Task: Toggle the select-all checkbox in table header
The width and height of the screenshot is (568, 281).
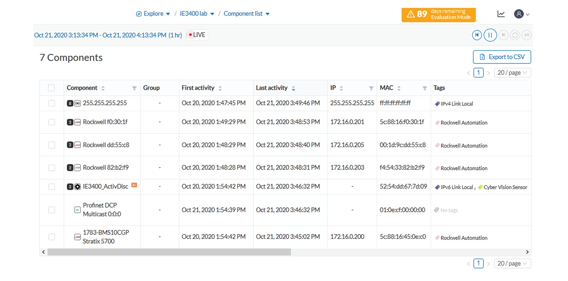Action: [51, 88]
